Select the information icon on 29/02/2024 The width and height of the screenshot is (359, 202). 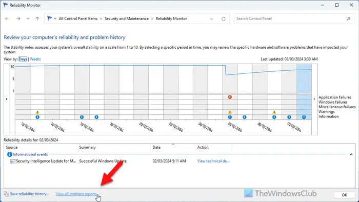pos(274,117)
